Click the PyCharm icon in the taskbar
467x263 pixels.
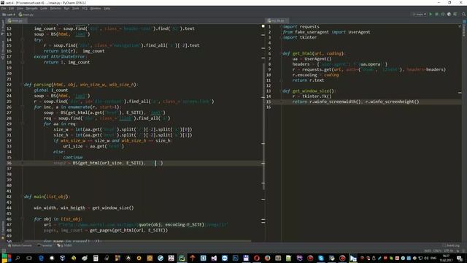182,258
